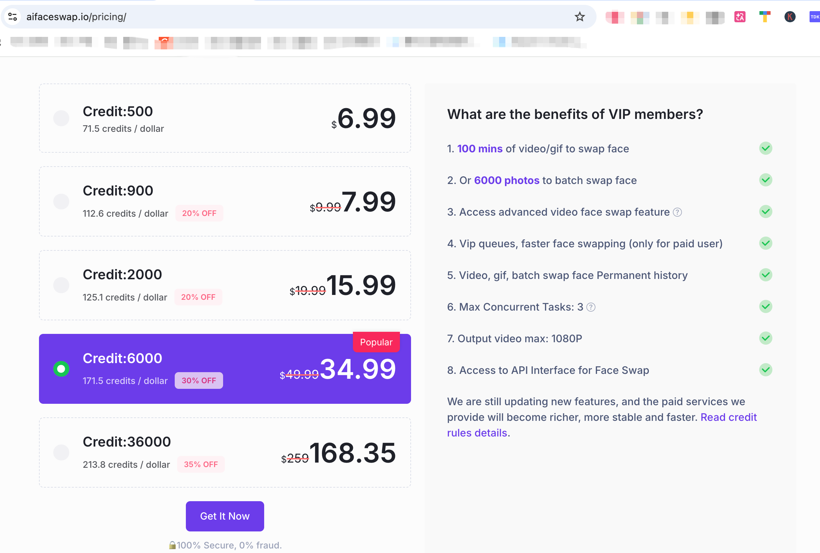This screenshot has height=553, width=820.
Task: Choose the Credit:2000 plan radio button
Action: 61,285
